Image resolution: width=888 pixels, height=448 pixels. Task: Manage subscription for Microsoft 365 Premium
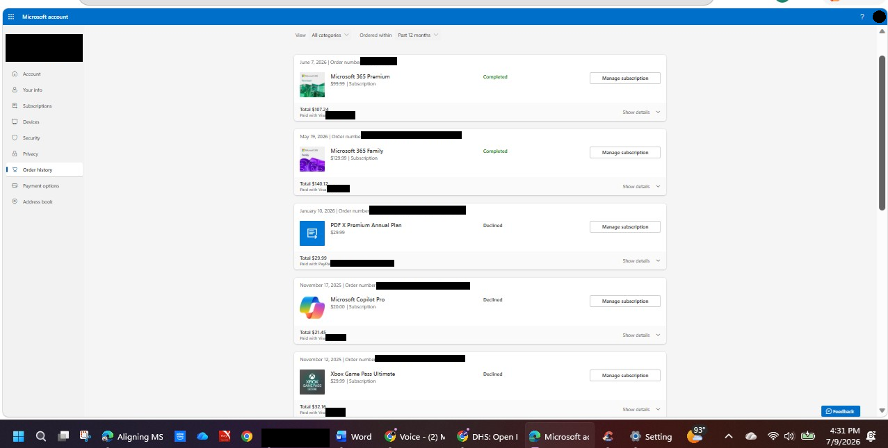pyautogui.click(x=625, y=78)
